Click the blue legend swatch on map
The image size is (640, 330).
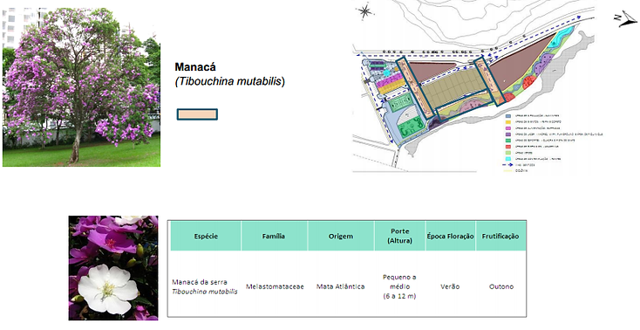pos(508,116)
